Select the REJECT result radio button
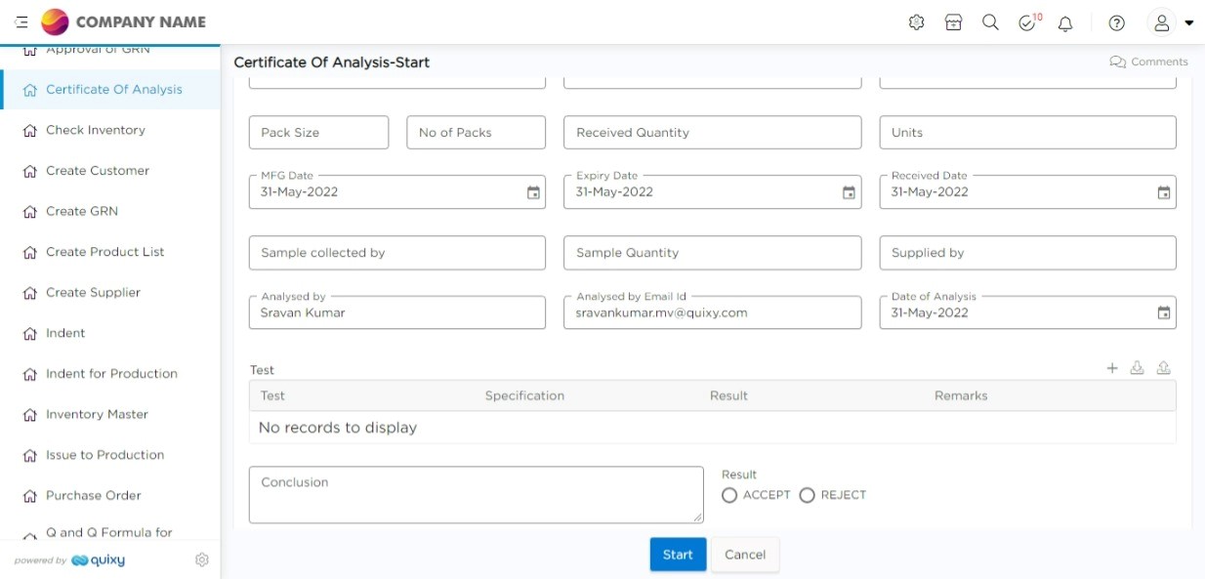This screenshot has width=1205, height=579. click(x=807, y=495)
